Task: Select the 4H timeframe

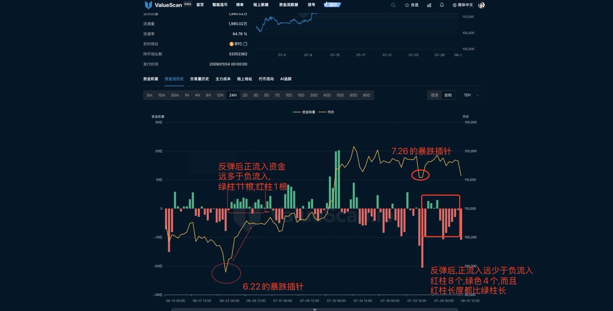Action: click(197, 95)
